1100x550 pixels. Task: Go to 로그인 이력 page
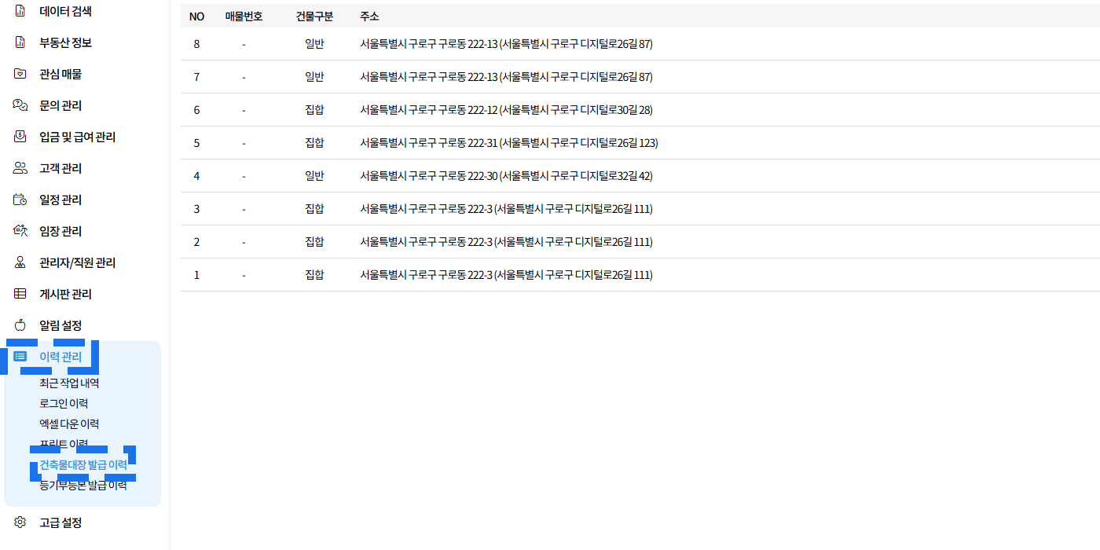pos(64,404)
